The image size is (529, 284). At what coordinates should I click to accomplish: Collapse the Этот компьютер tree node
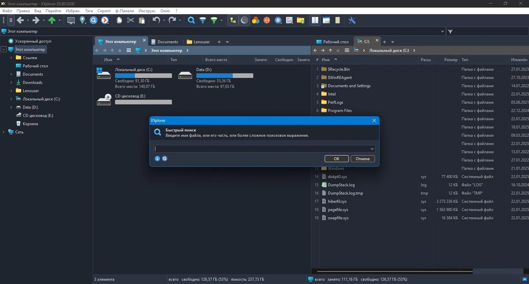point(4,49)
